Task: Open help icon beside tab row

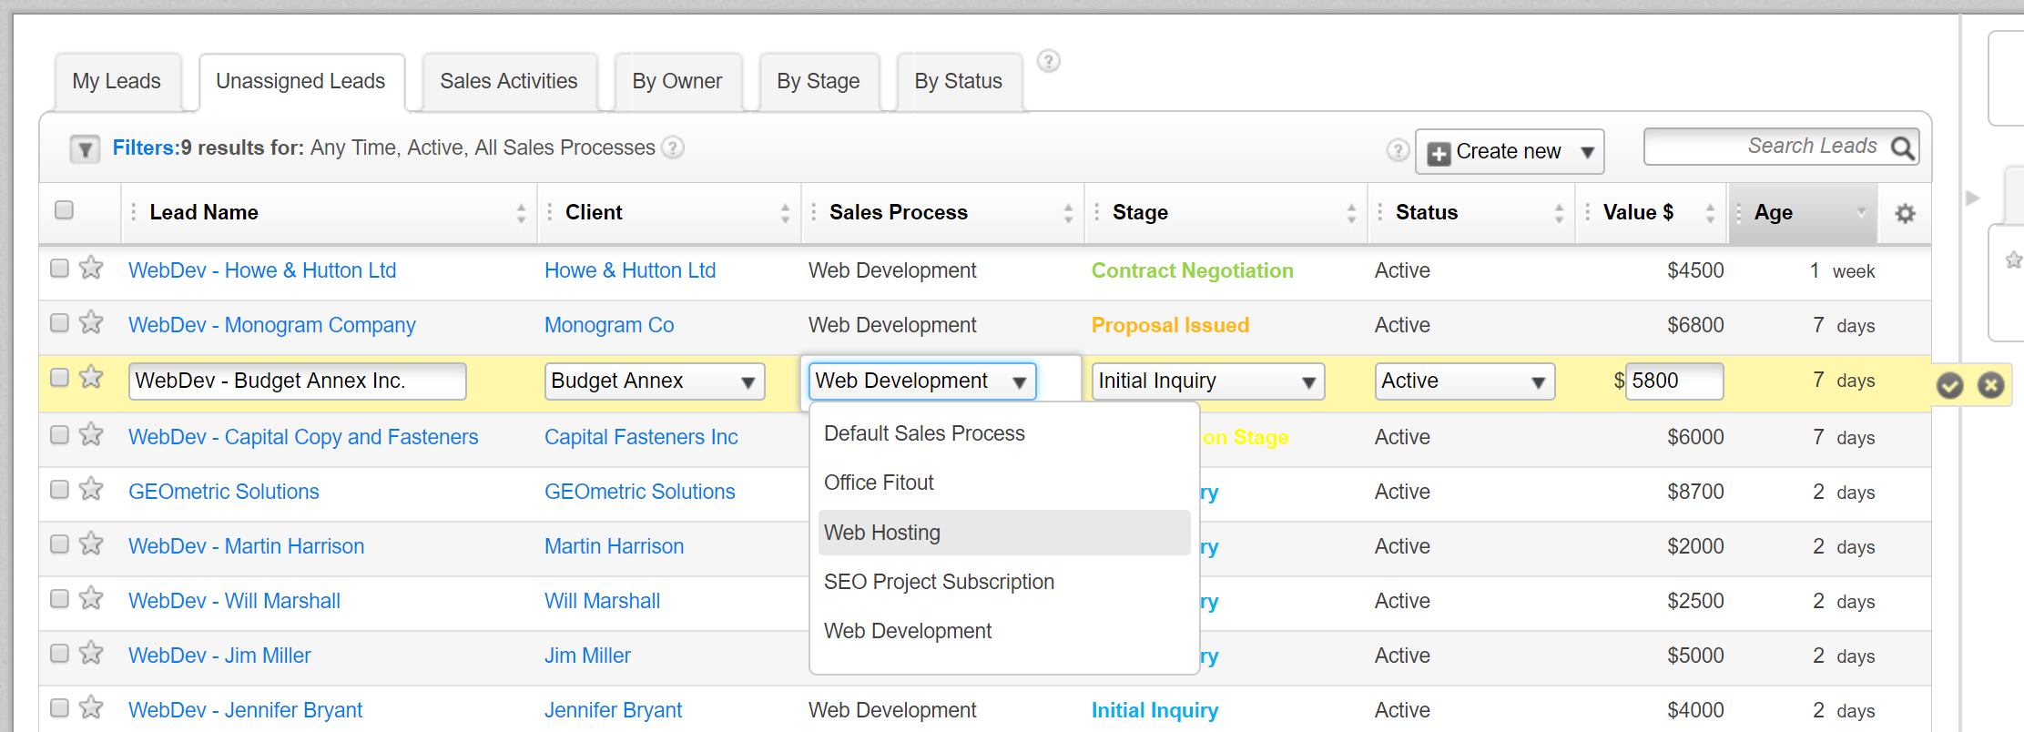Action: click(x=1049, y=61)
